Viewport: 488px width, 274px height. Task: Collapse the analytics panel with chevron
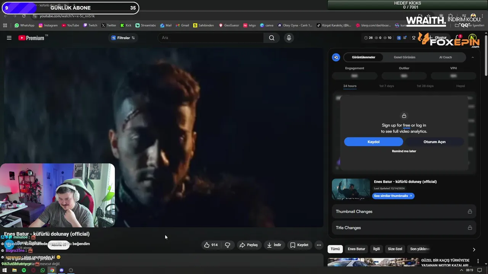click(473, 57)
